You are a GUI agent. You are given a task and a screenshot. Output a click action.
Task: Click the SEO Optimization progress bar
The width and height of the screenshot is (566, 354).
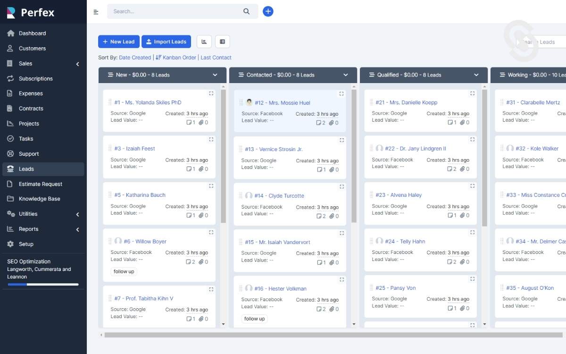point(43,284)
